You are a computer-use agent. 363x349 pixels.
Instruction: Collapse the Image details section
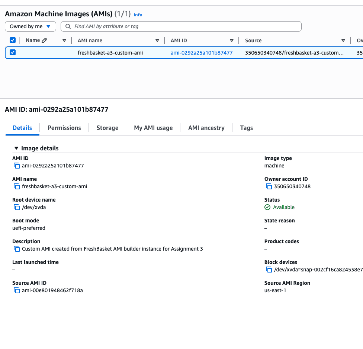click(16, 148)
